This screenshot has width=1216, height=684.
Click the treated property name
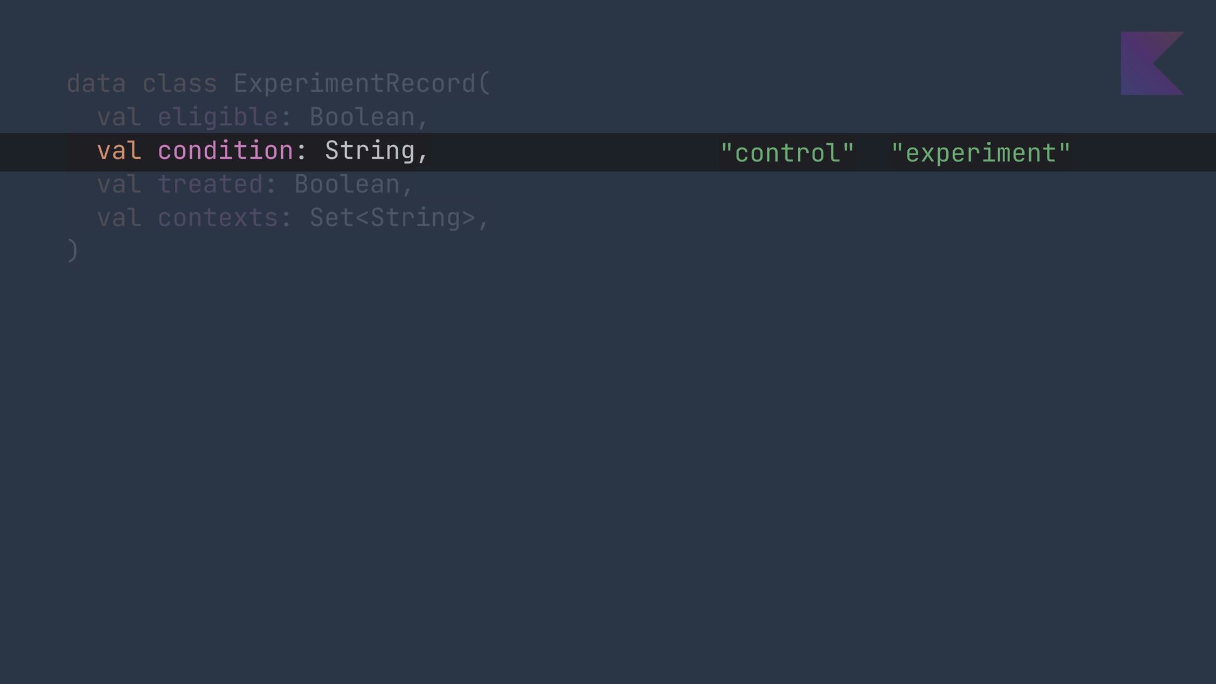tap(210, 184)
